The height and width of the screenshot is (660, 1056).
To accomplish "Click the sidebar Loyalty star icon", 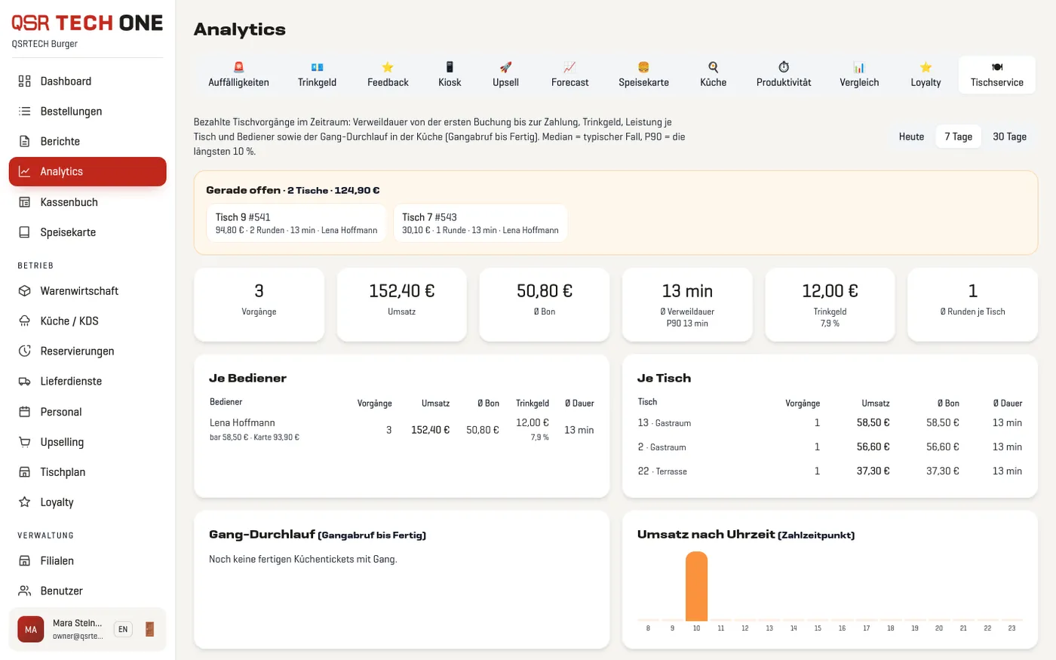I will coord(25,502).
